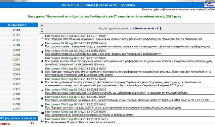This screenshot has height=127, width=215.
Task: Open Постанова №64 від 02.04.2013
Action: tap(68, 97)
